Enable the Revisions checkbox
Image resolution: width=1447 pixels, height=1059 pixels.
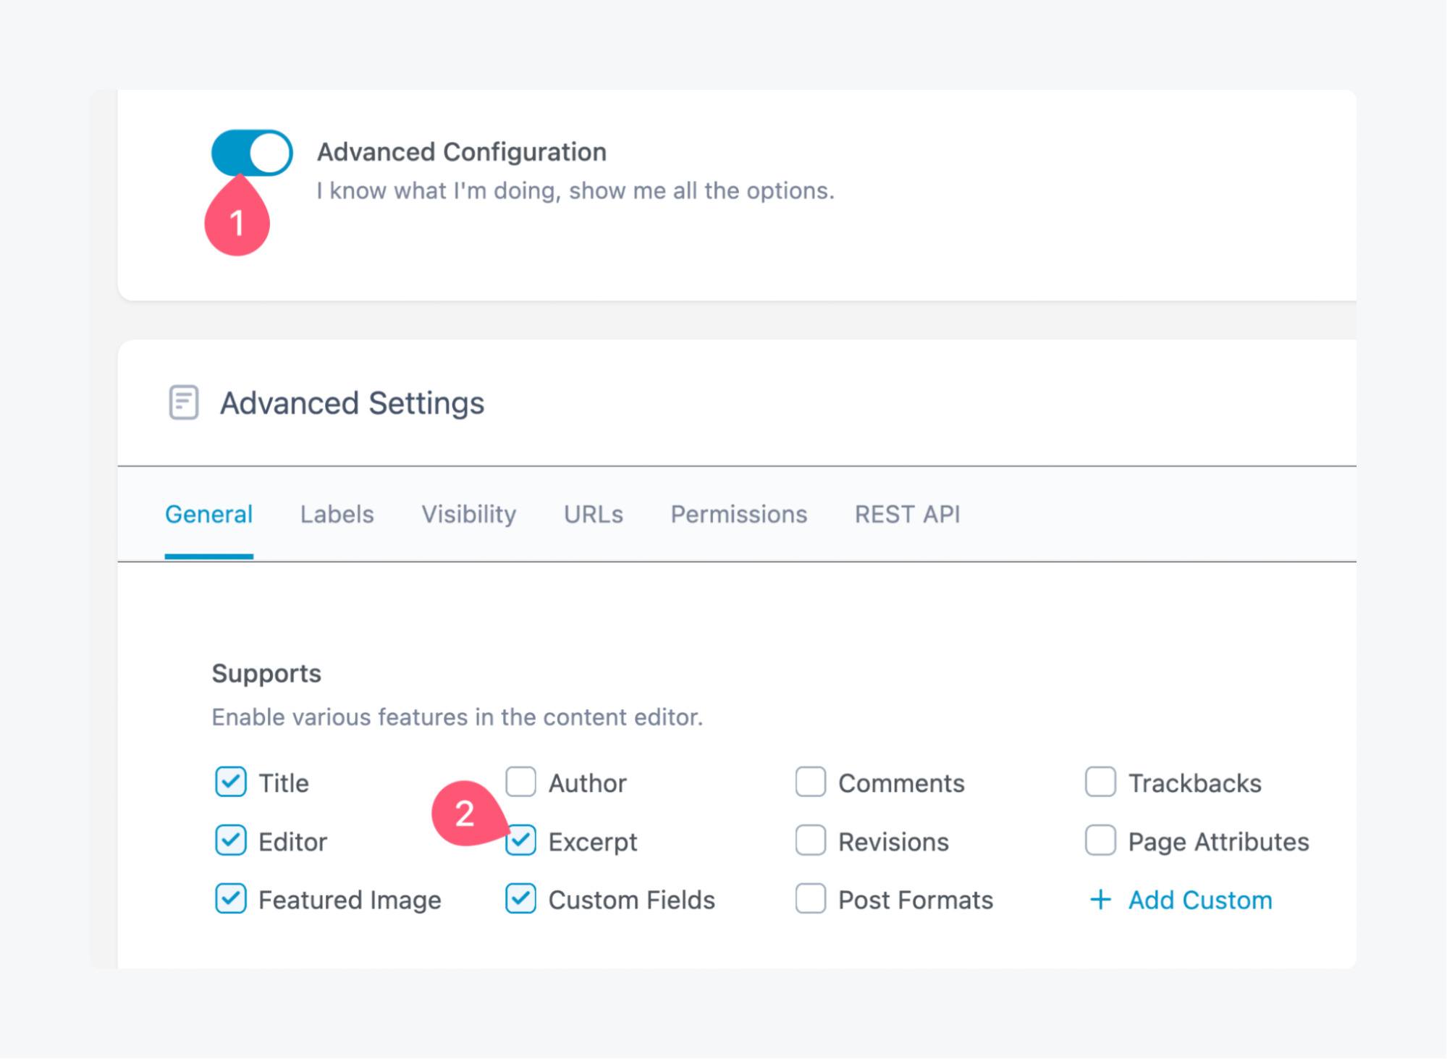pyautogui.click(x=811, y=840)
